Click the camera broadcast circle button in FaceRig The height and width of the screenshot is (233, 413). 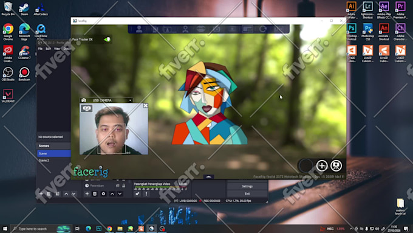pos(336,165)
